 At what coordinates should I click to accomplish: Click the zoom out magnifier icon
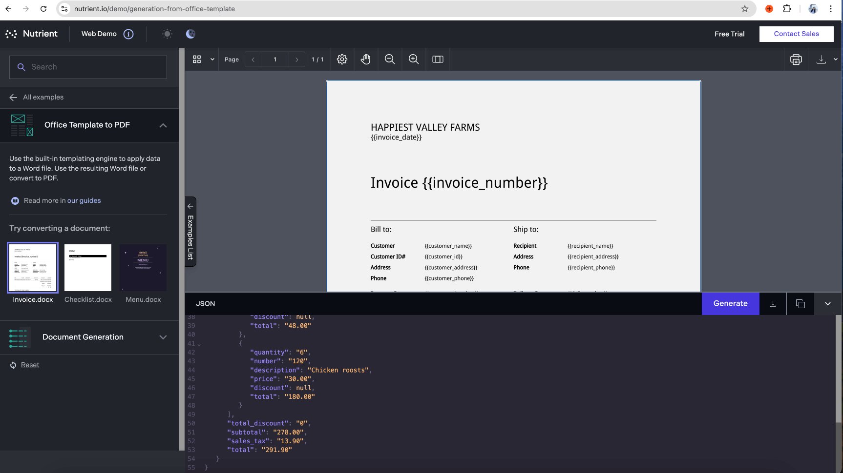pyautogui.click(x=389, y=59)
